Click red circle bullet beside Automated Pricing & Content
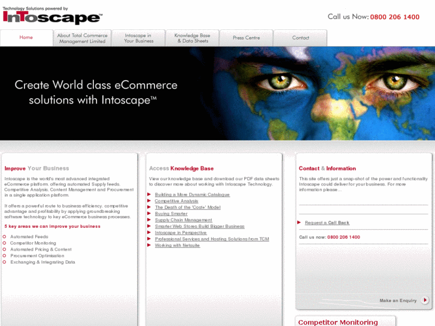 click(x=4, y=249)
